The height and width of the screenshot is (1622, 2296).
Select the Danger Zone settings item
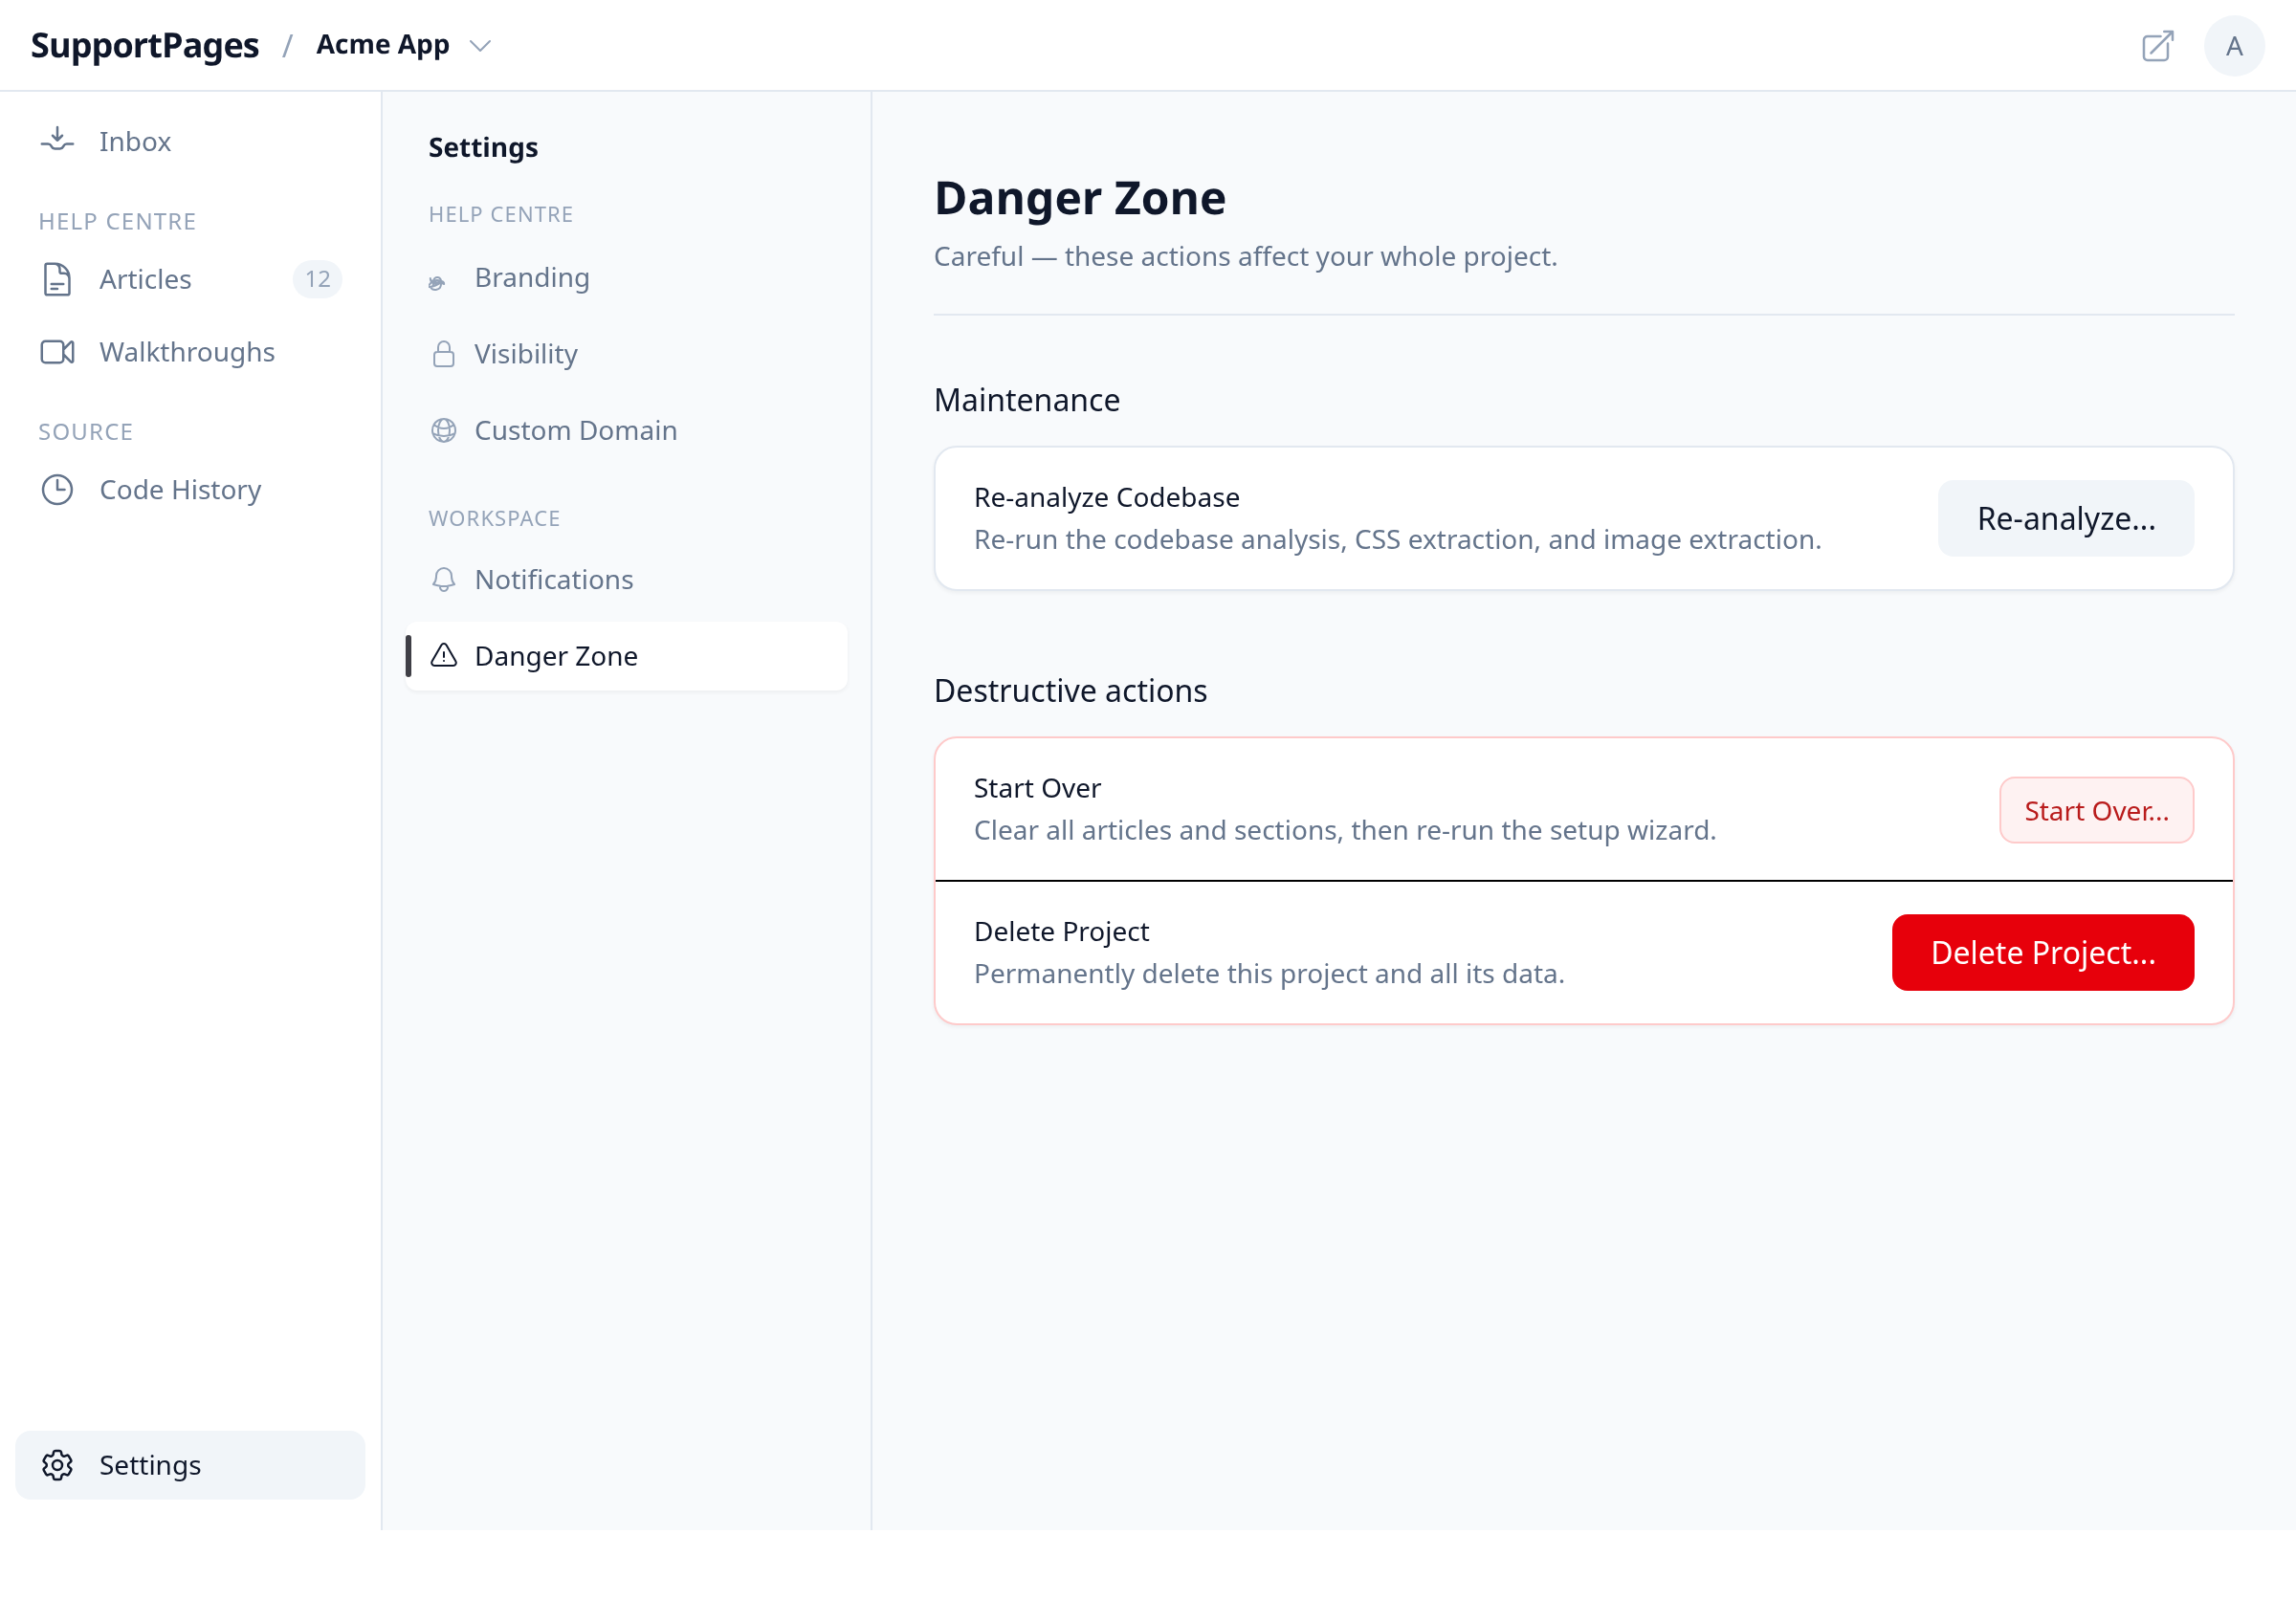pyautogui.click(x=626, y=656)
